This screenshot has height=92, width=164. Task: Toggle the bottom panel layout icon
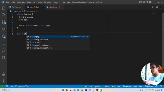click(144, 2)
